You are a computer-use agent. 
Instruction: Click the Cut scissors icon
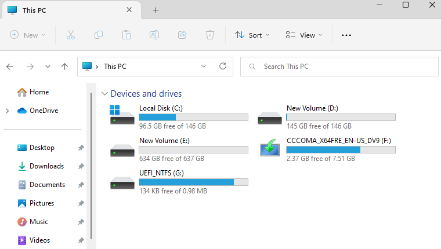tap(71, 35)
